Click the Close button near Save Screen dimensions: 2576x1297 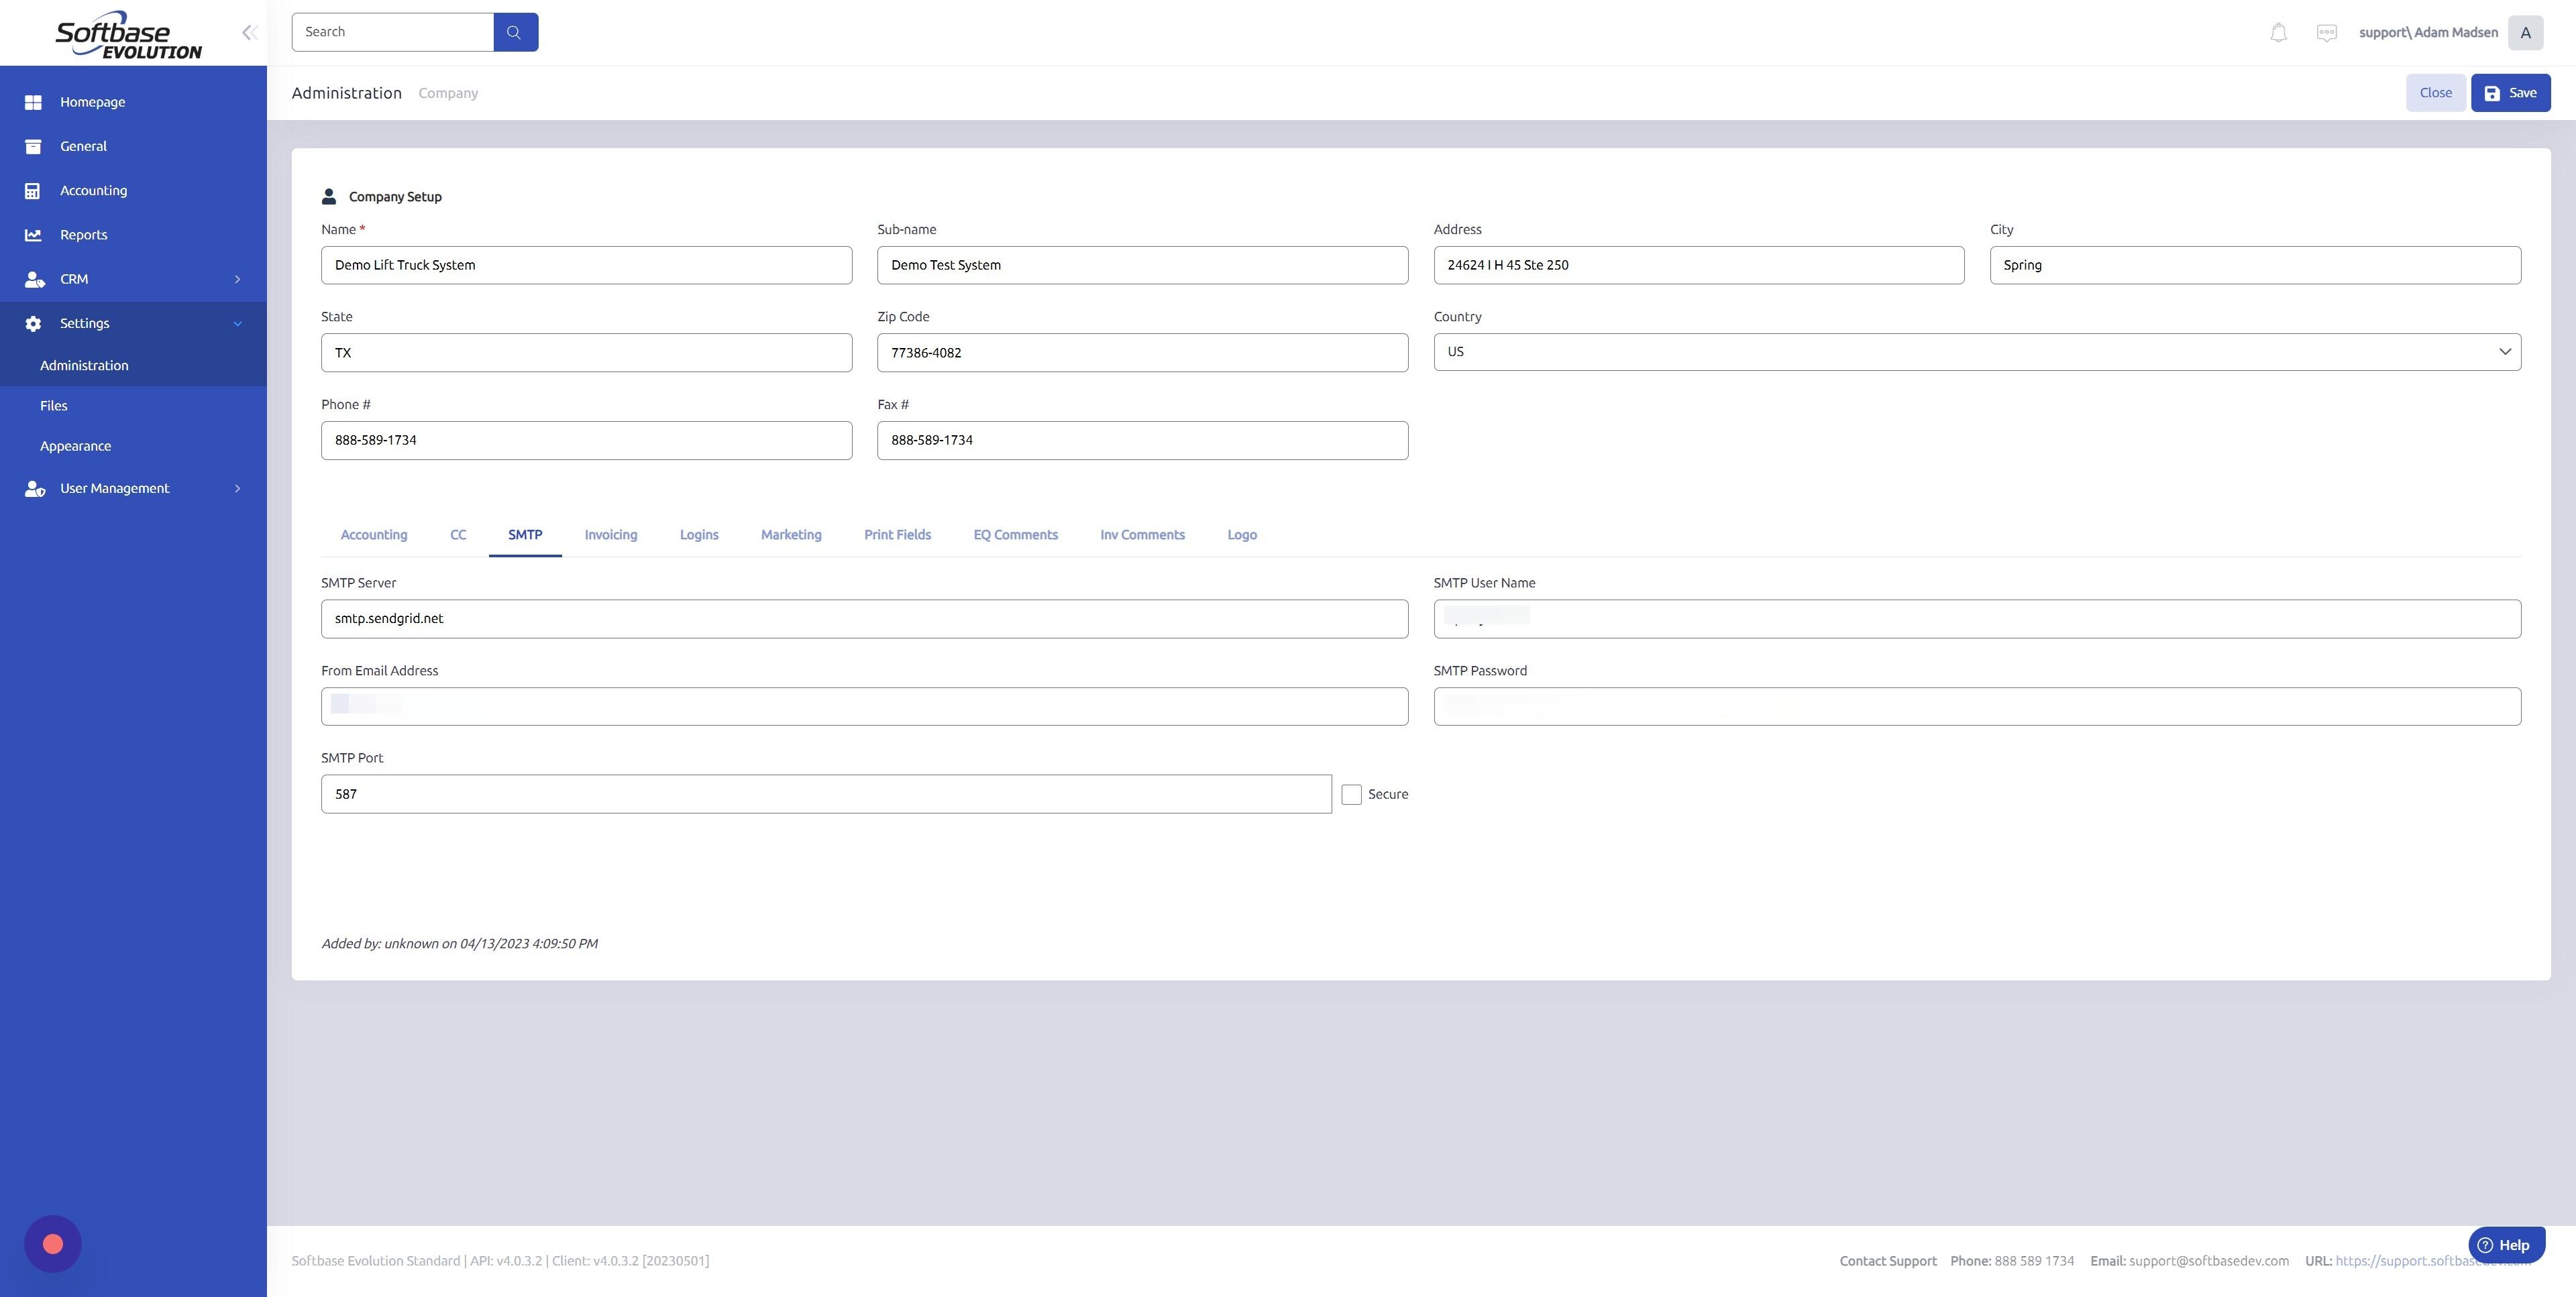pyautogui.click(x=2436, y=92)
